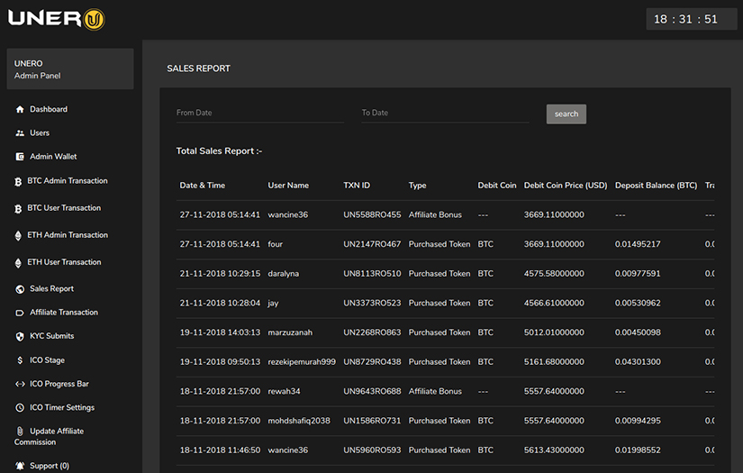Click the BTC Admin Transaction bitcoin icon
743x473 pixels.
pos(18,181)
